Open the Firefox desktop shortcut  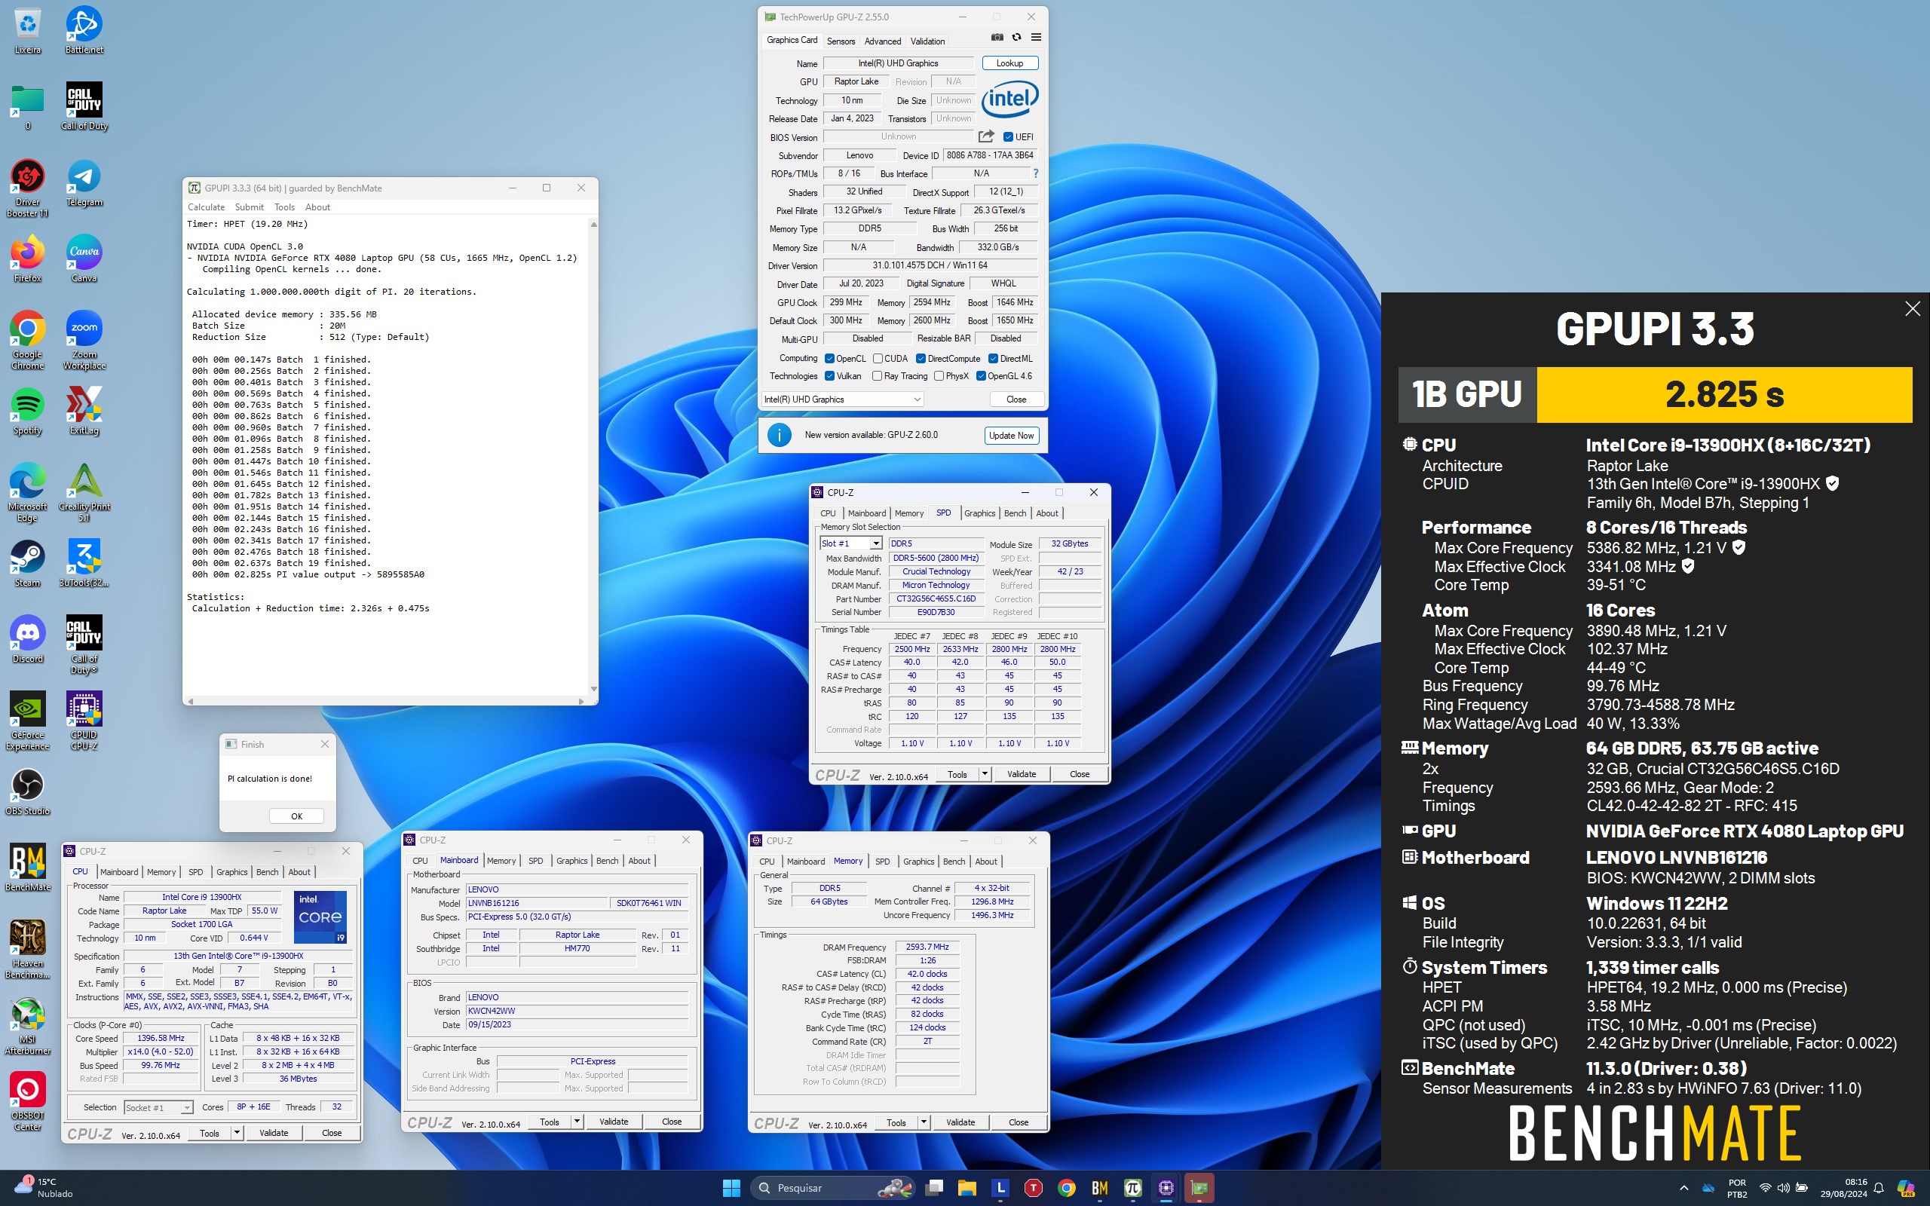27,259
